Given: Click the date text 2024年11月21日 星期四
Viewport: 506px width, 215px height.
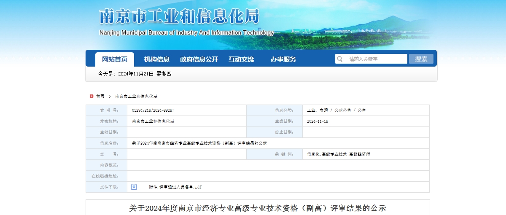Looking at the screenshot, I should [x=145, y=74].
